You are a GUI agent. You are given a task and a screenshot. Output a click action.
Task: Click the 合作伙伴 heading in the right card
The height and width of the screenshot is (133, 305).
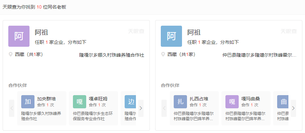pyautogui.click(x=170, y=86)
